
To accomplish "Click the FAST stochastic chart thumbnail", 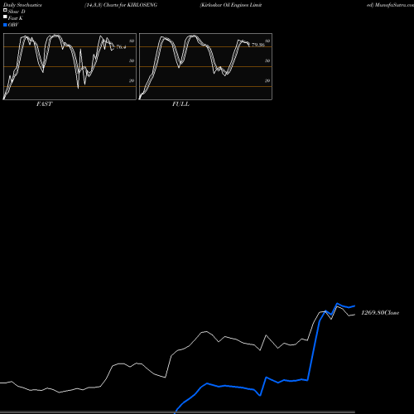I will 70,66.
